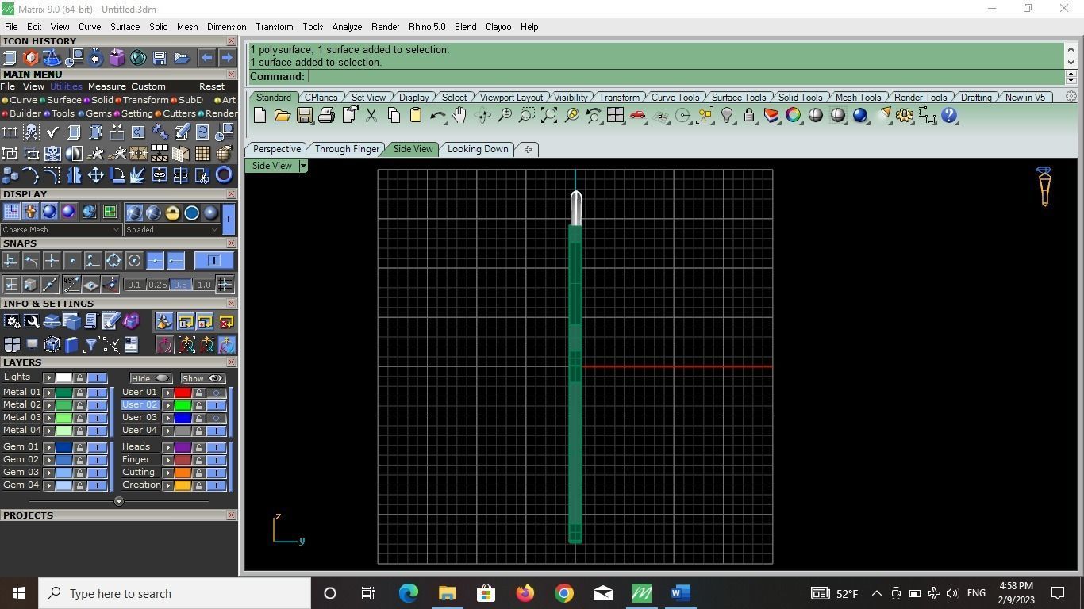Open the Clayoo menu

[498, 27]
